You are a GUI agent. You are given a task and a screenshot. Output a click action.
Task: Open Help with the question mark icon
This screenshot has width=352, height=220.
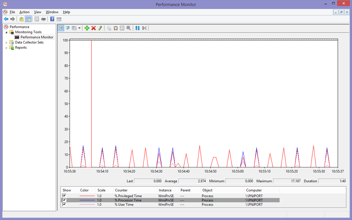[52, 19]
